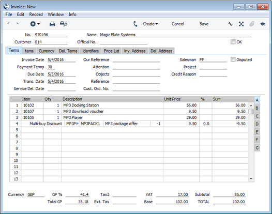The width and height of the screenshot is (272, 214).
Task: Click the Invoice Date field
Action: (x=62, y=60)
